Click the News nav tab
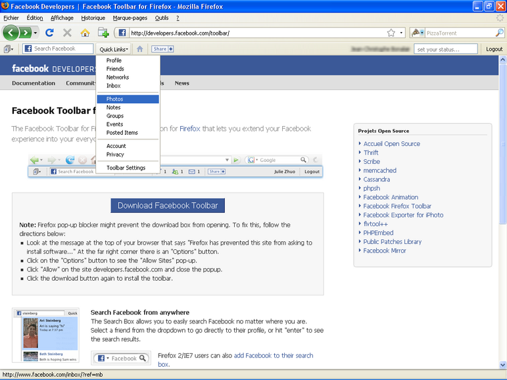The height and width of the screenshot is (380, 507). click(x=182, y=83)
